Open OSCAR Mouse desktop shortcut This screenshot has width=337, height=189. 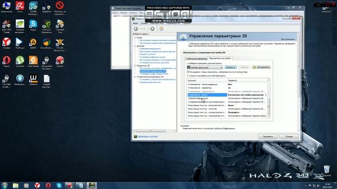click(60, 45)
